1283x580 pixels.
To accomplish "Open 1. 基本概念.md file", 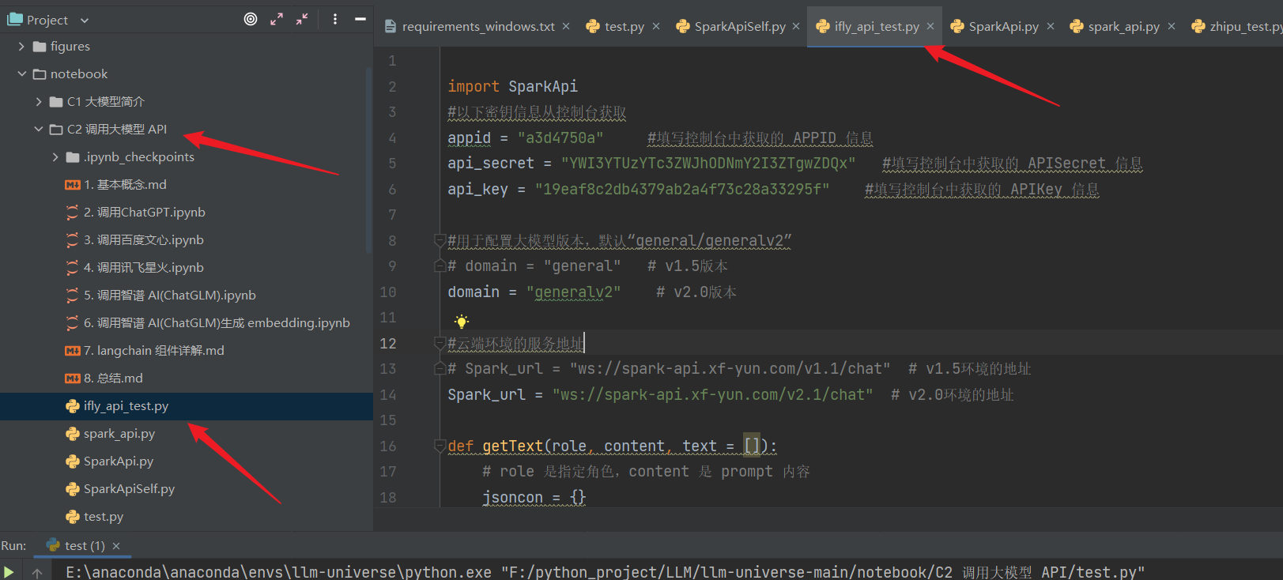I will (x=115, y=185).
